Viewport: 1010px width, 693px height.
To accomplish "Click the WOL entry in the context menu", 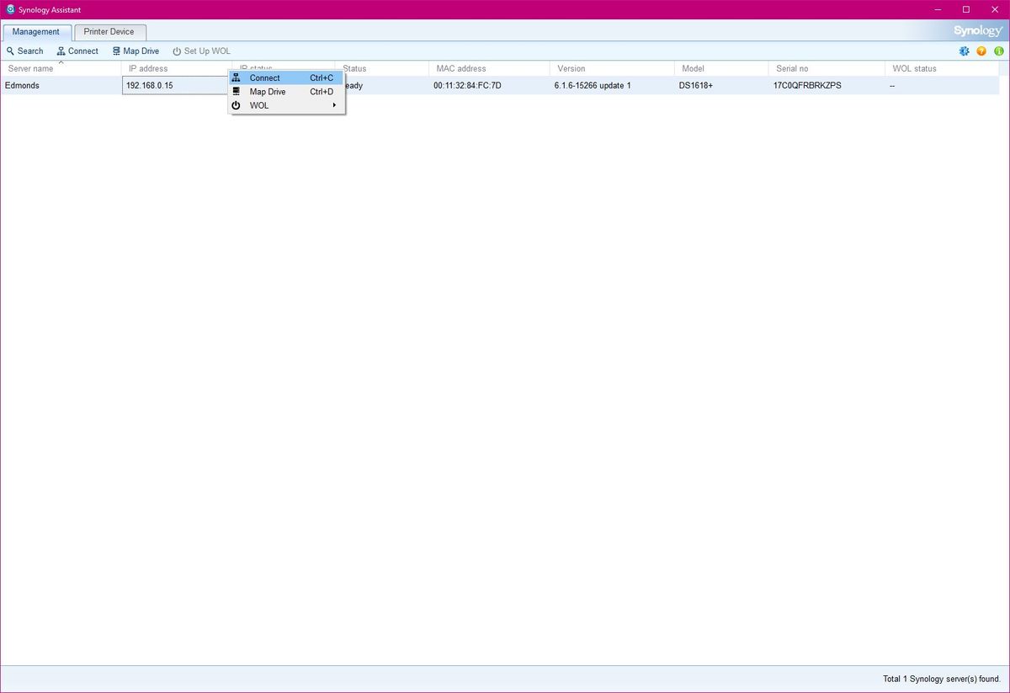I will pyautogui.click(x=258, y=105).
